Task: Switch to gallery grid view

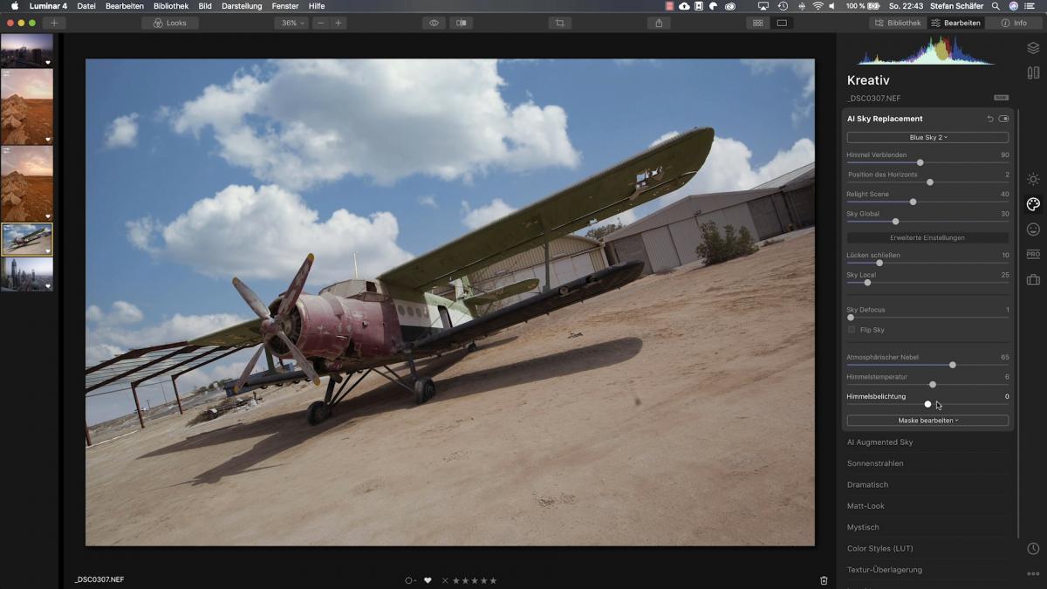Action: point(757,23)
